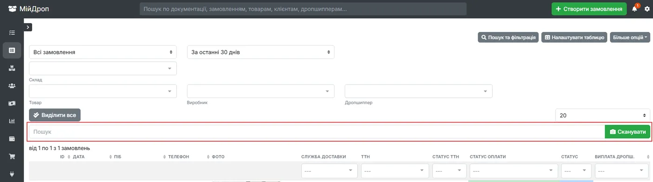Sort table by ДАТА column header
The height and width of the screenshot is (182, 653).
coord(79,157)
